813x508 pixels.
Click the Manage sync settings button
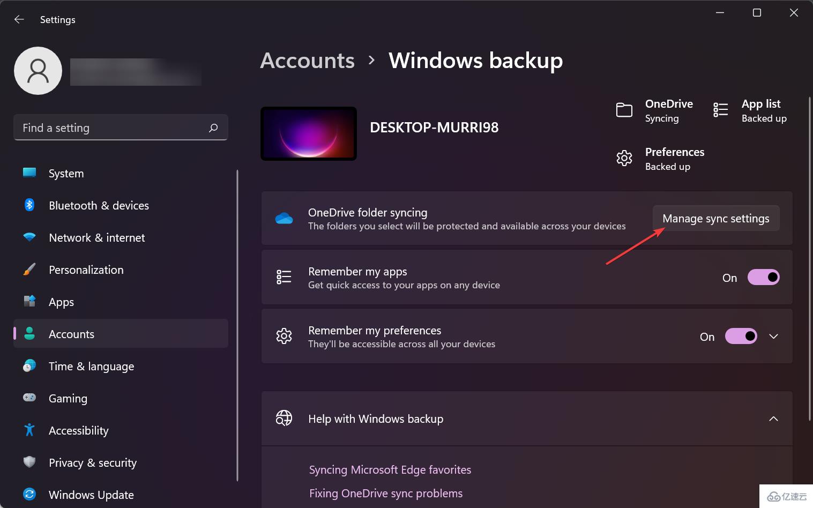pos(716,218)
